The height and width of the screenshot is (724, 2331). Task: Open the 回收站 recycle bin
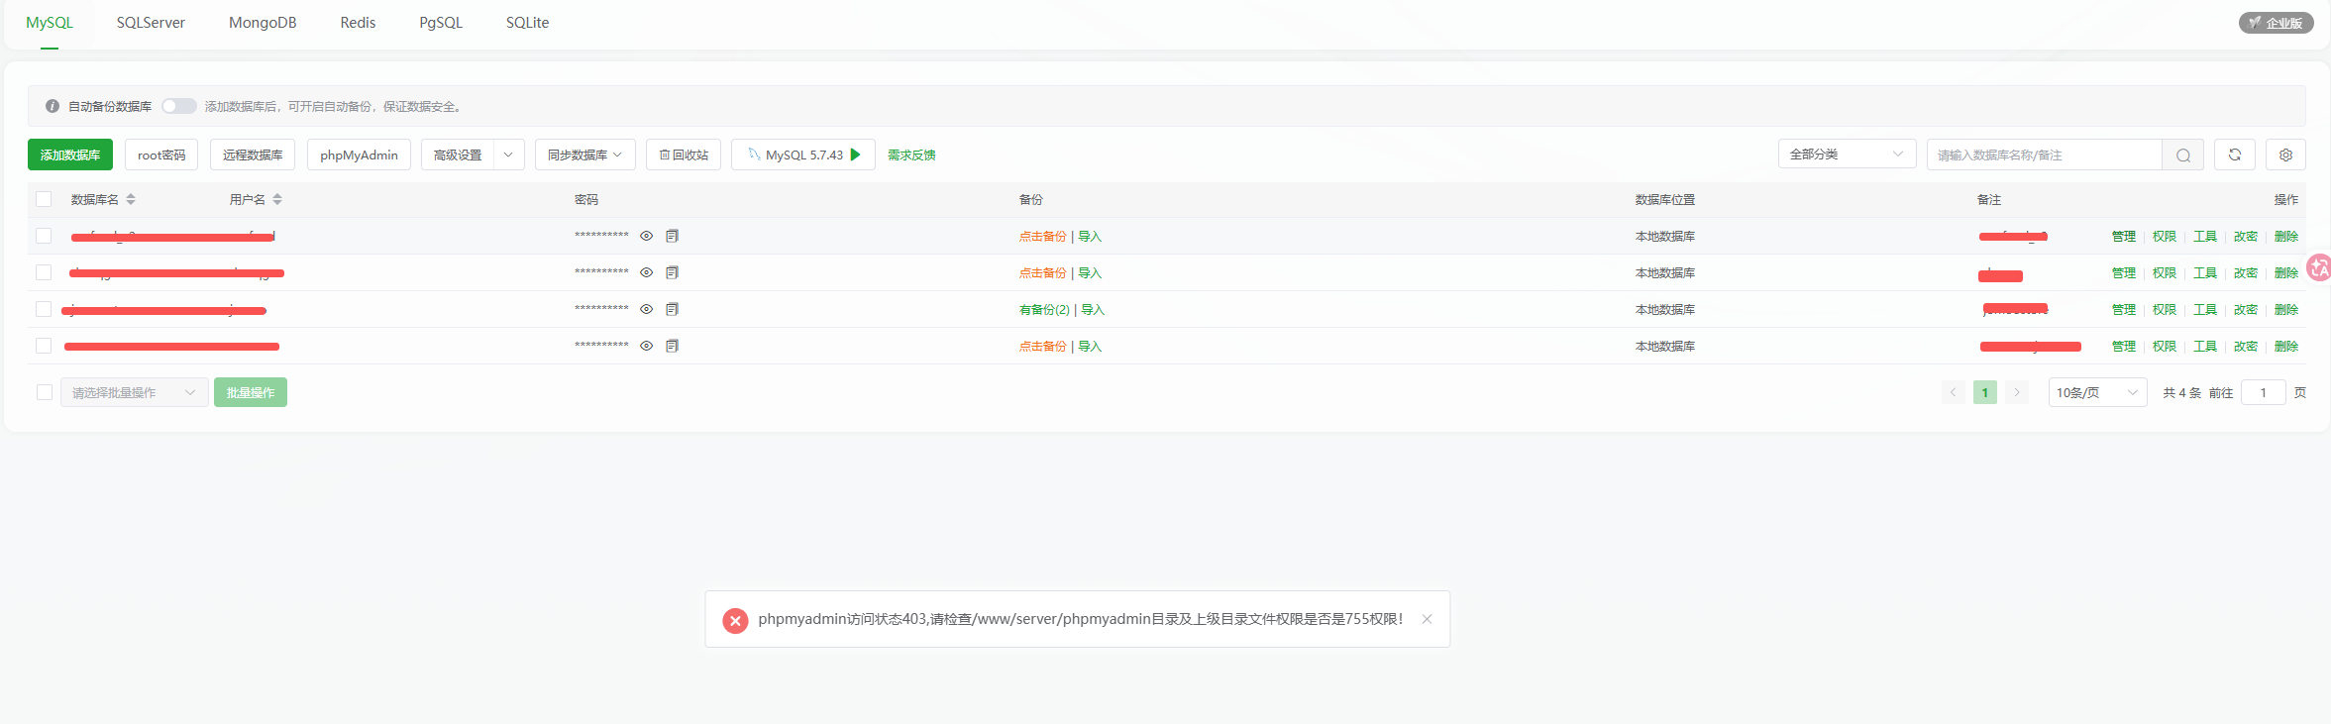point(684,155)
